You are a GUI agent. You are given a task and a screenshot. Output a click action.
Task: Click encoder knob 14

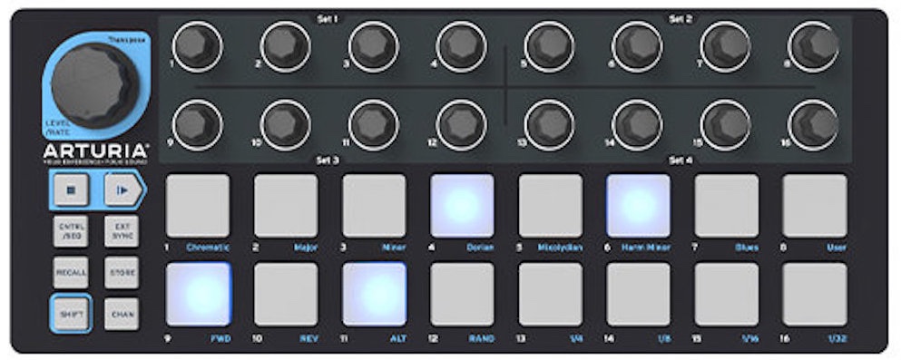(x=637, y=124)
